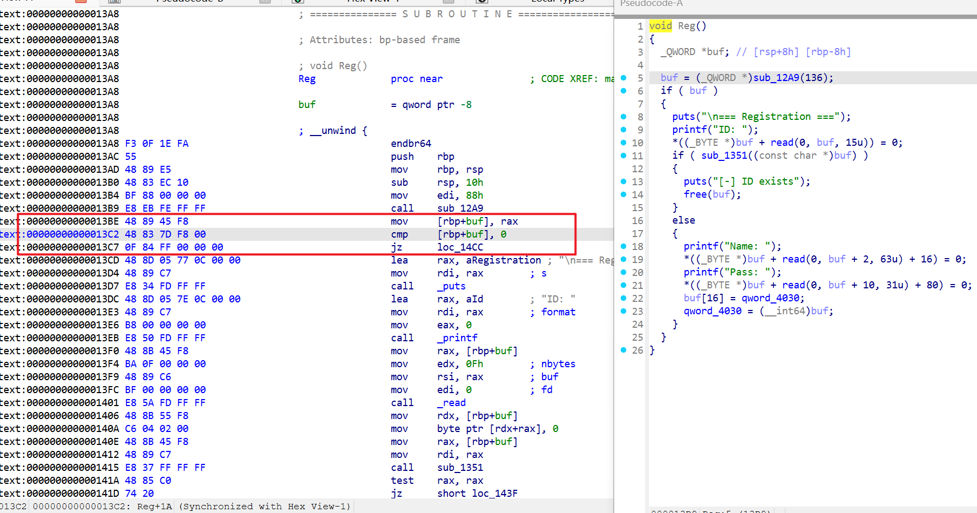Click the printf("Name: ") statement
Screen dimensions: 977x513
pos(732,246)
